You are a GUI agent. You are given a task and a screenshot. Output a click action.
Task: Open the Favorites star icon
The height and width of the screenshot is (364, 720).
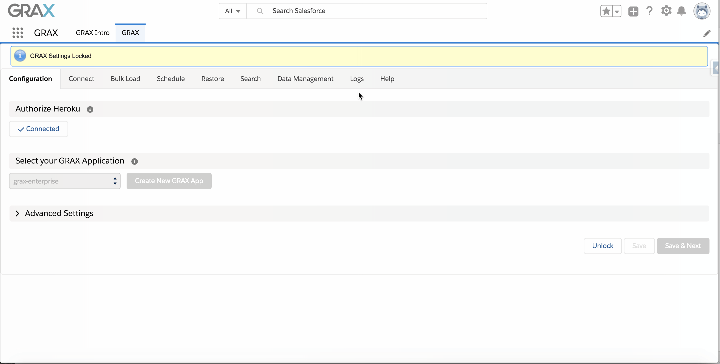click(606, 11)
